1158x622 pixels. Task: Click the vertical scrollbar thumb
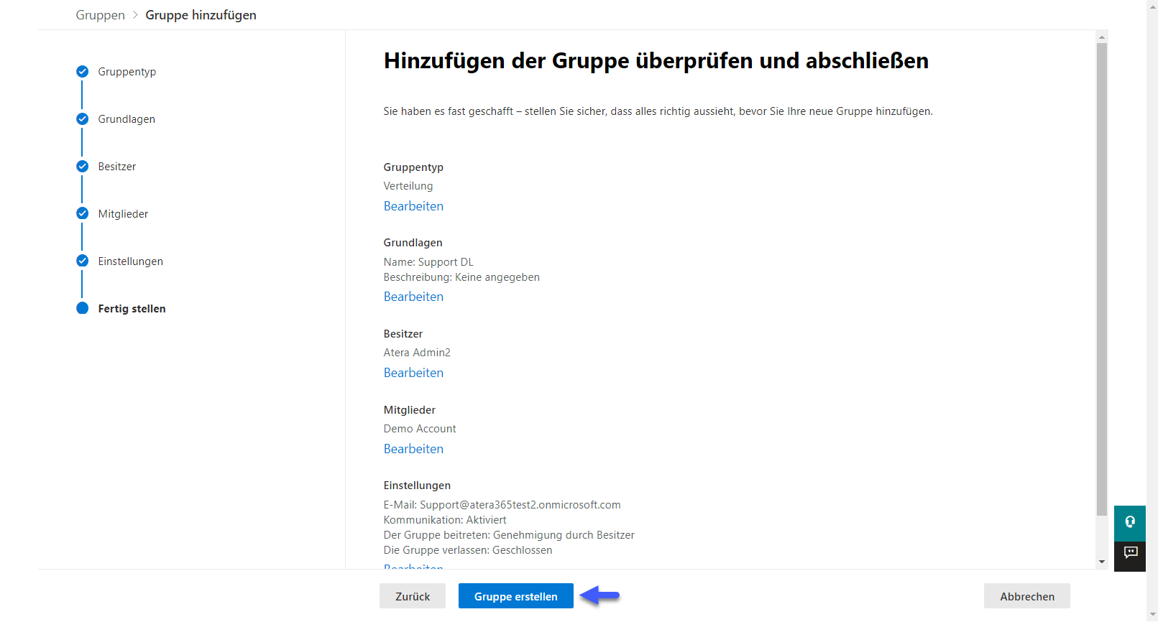tap(1102, 279)
